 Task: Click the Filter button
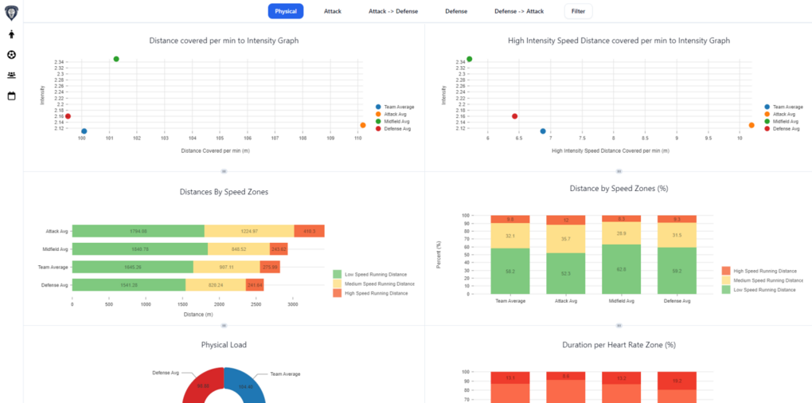pyautogui.click(x=578, y=11)
